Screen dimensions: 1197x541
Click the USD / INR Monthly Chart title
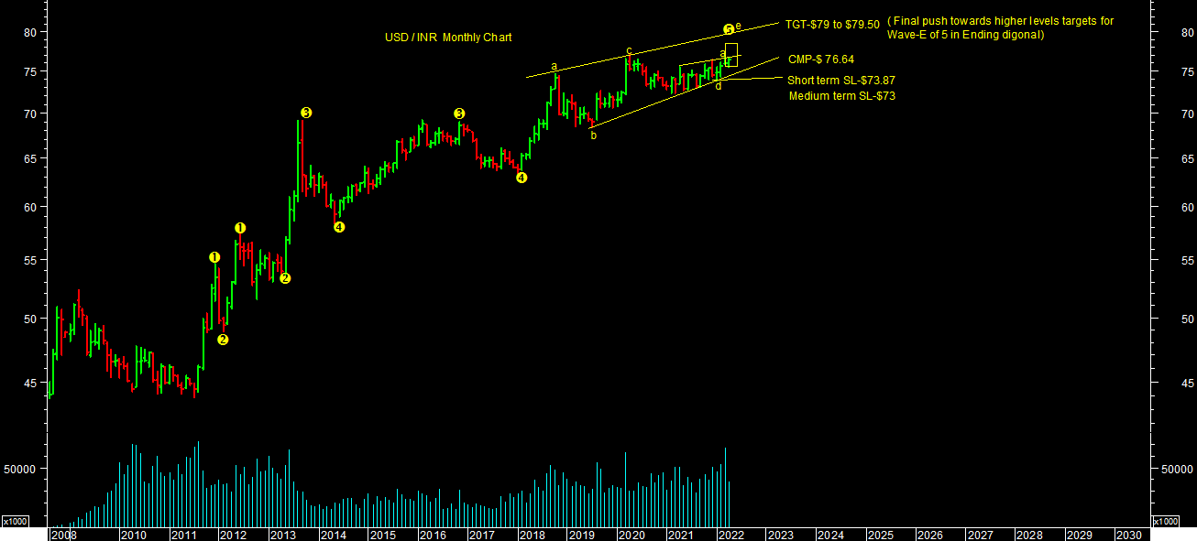pos(448,38)
